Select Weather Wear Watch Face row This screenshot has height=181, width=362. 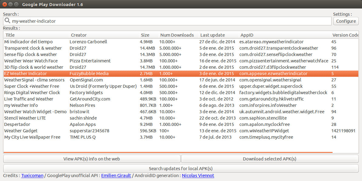tap(181, 61)
